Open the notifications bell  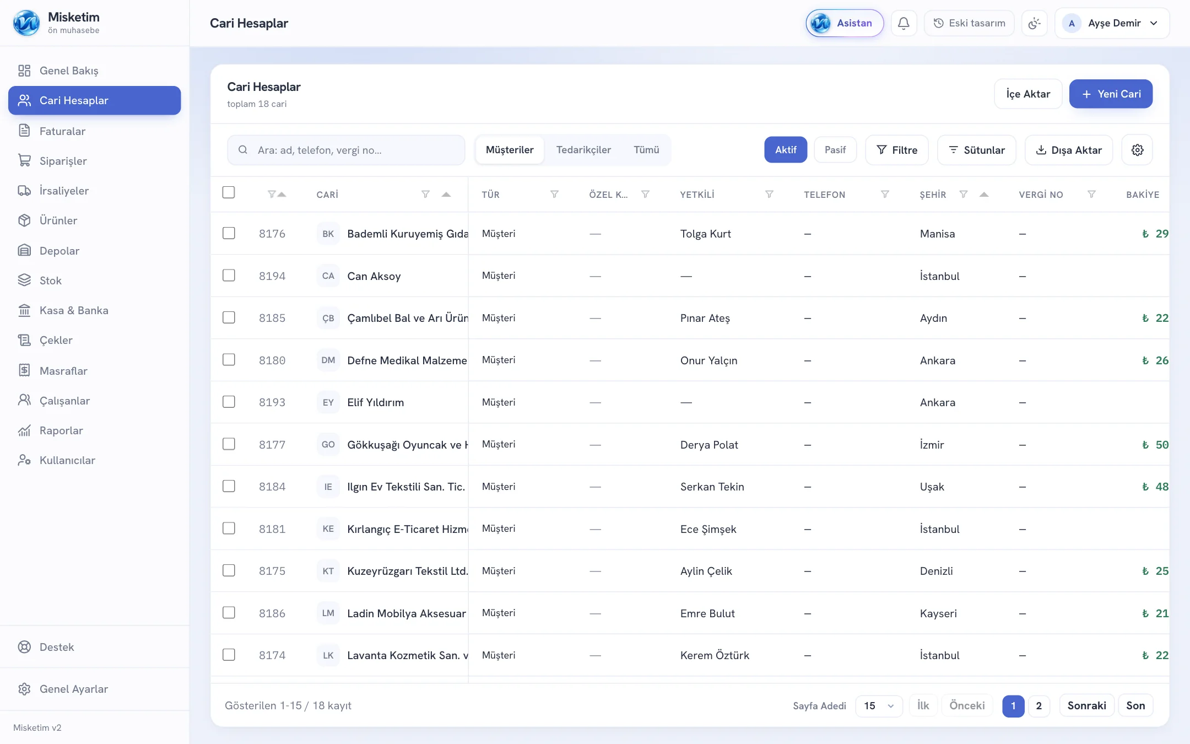click(x=904, y=23)
